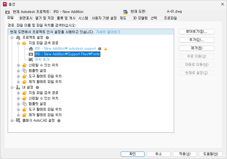Collapse the 프로젝트 설정 tree node
Image resolution: width=227 pixels, height=159 pixels.
12,38
